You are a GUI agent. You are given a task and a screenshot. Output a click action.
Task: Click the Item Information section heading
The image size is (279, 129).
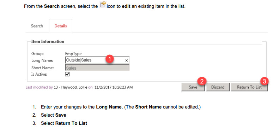point(48,41)
